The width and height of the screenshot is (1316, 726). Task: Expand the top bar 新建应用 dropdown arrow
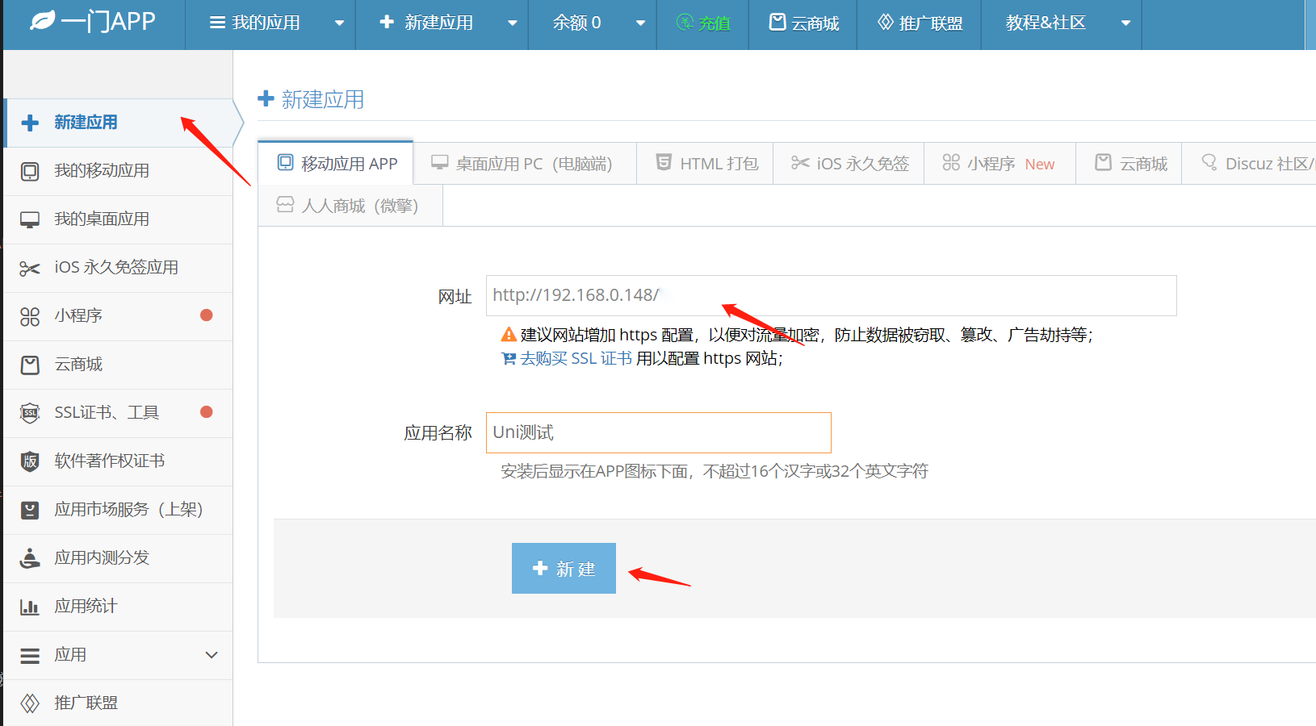pos(513,23)
